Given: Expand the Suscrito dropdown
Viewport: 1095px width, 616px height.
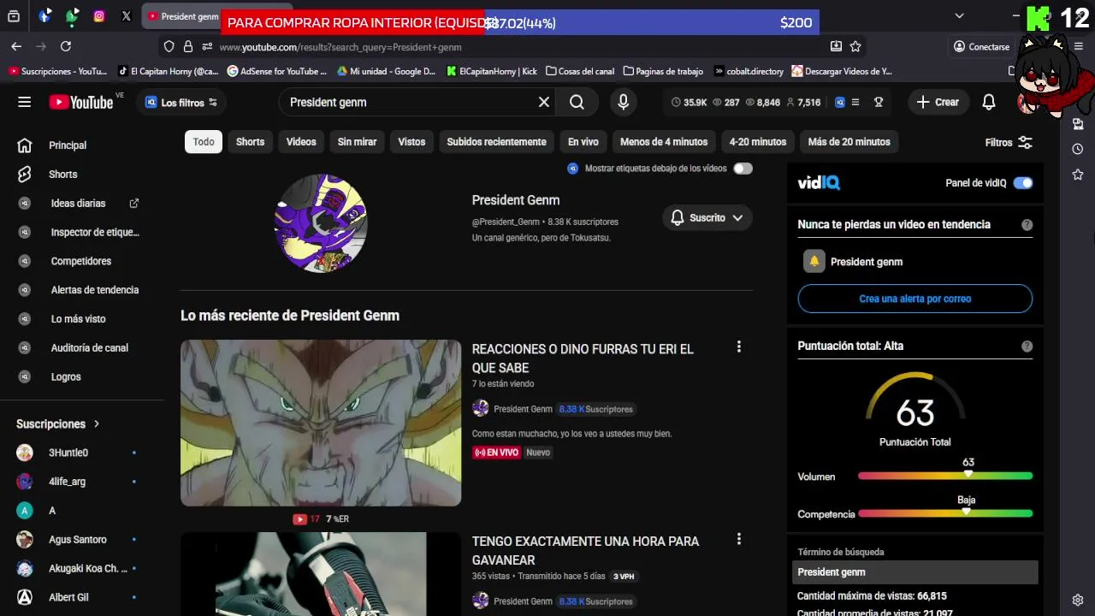Looking at the screenshot, I should (707, 218).
